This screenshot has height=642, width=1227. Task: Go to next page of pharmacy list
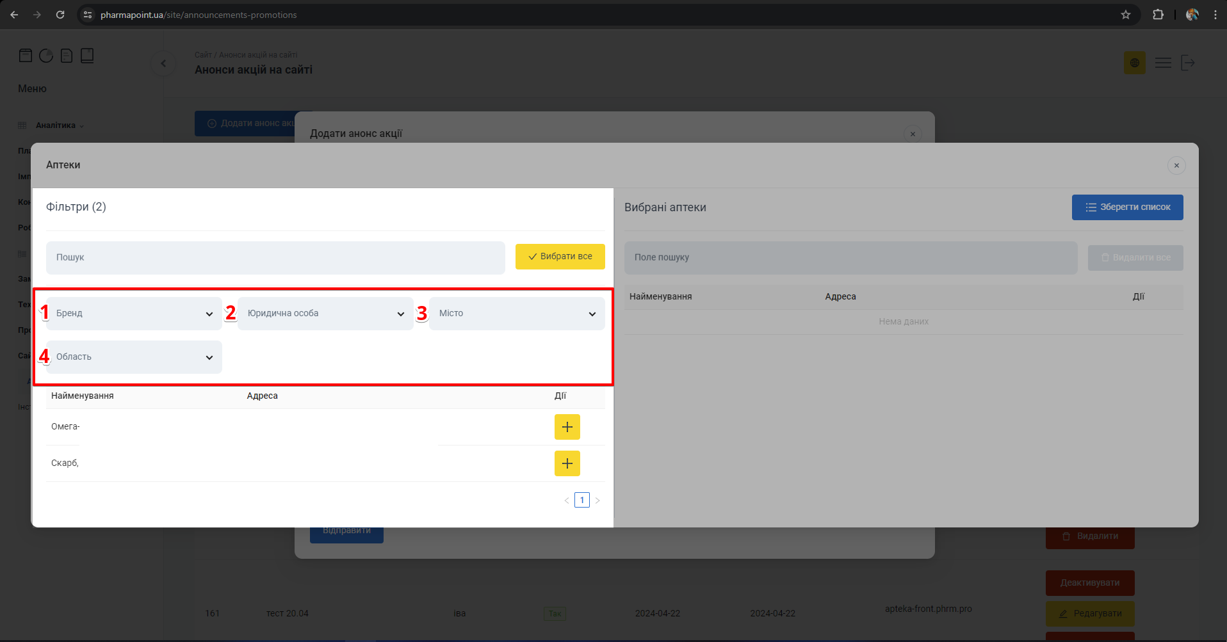[597, 501]
